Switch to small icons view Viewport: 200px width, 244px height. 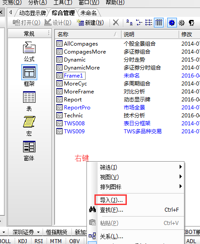pyautogui.click(x=139, y=23)
